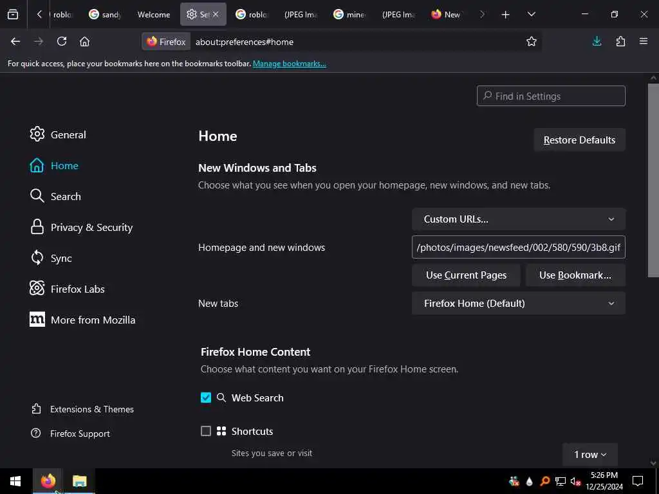Open the Firefox application hamburger menu

pyautogui.click(x=644, y=41)
